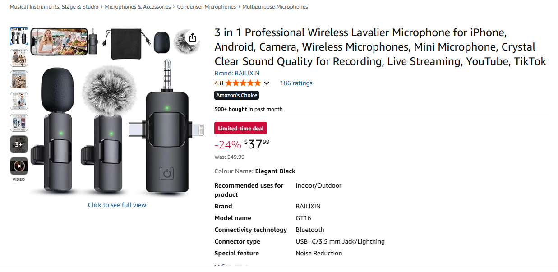This screenshot has height=272, width=558.
Task: Open the third product thumbnail
Action: 18,79
